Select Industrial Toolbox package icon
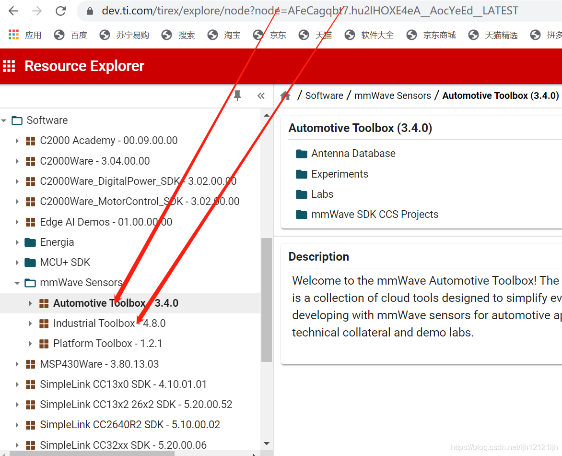Screen dimensions: 562x456 coord(44,324)
